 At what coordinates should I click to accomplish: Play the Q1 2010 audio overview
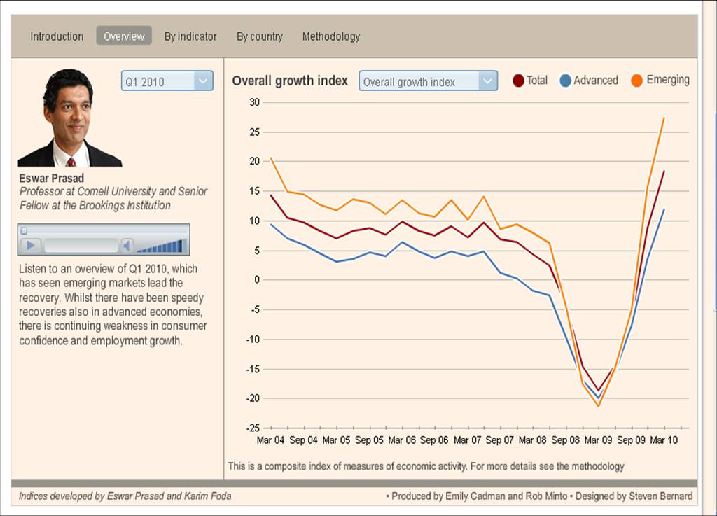coord(30,245)
